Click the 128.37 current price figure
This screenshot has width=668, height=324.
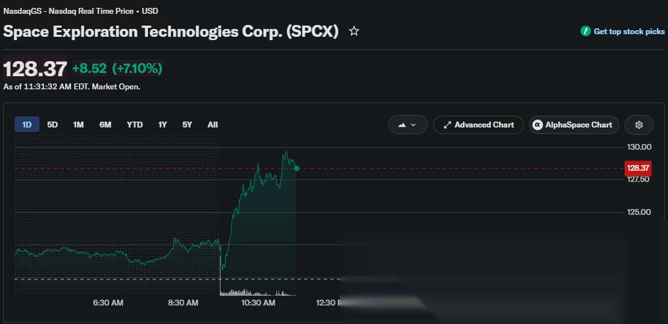coord(36,68)
